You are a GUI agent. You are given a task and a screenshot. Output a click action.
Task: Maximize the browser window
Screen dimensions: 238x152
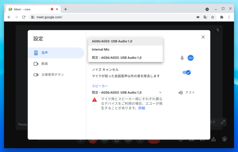point(223,9)
